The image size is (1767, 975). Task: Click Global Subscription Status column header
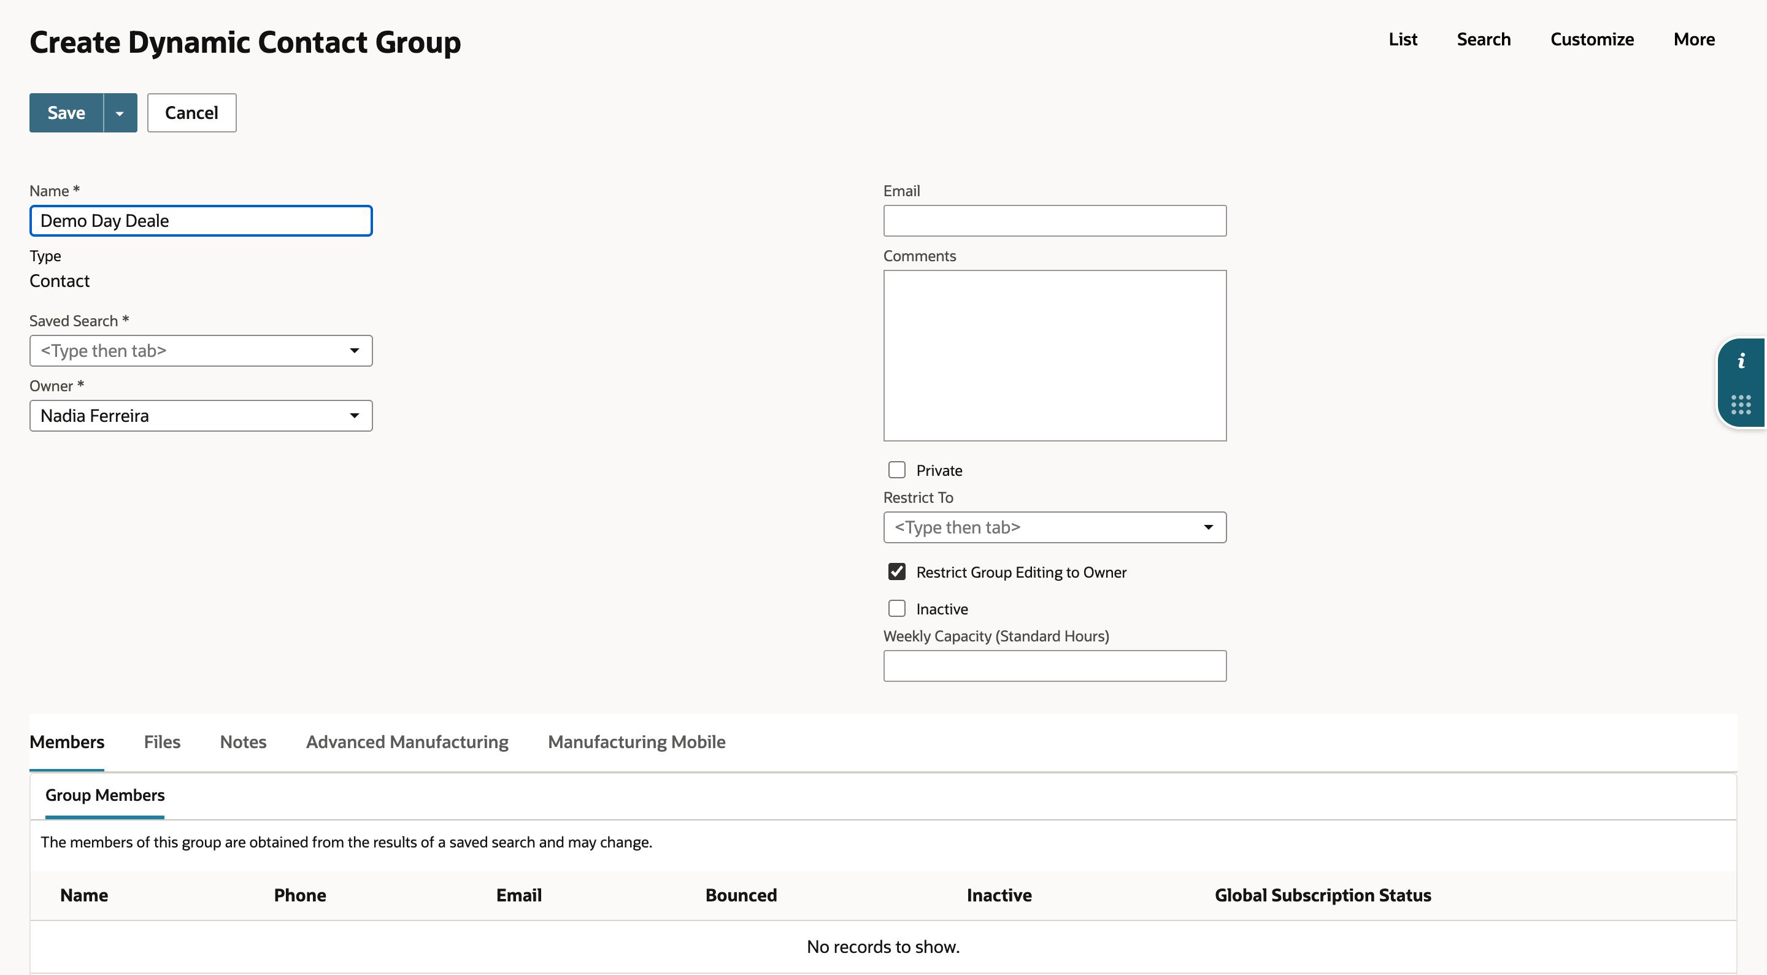click(1323, 895)
